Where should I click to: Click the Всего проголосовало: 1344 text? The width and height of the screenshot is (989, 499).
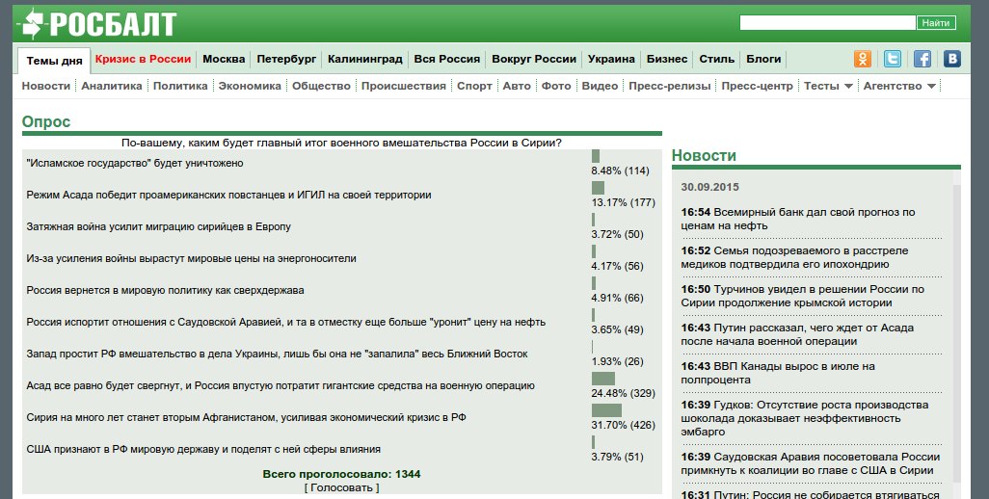(x=342, y=474)
